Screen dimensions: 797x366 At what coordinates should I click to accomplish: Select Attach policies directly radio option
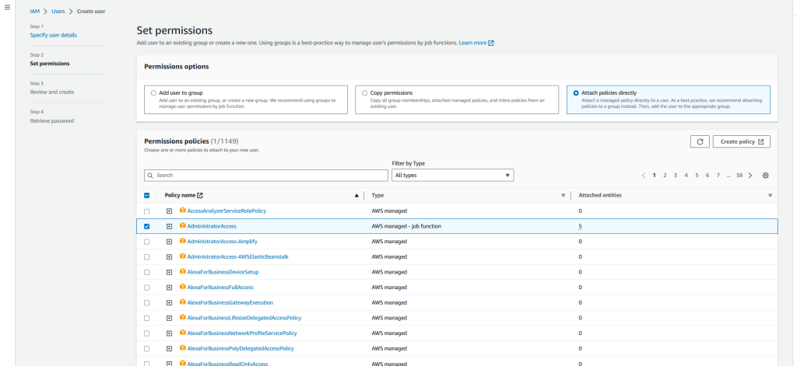coord(576,93)
